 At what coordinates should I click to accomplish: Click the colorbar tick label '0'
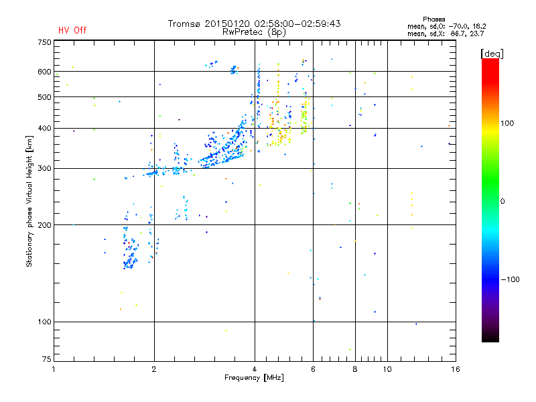(x=503, y=201)
